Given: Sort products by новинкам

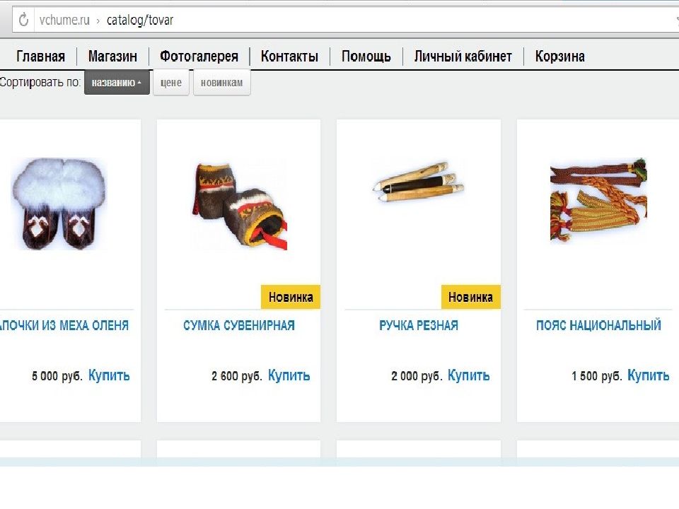Looking at the screenshot, I should [221, 82].
